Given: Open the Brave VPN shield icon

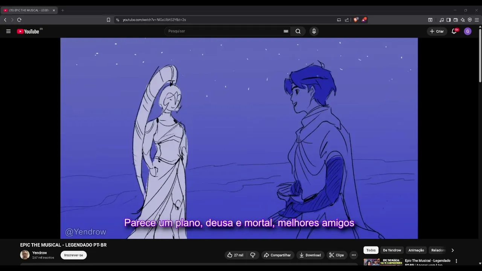Looking at the screenshot, I should (x=470, y=20).
